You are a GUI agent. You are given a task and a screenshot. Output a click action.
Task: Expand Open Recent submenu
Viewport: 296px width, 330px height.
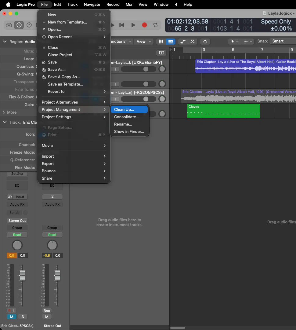(x=74, y=37)
